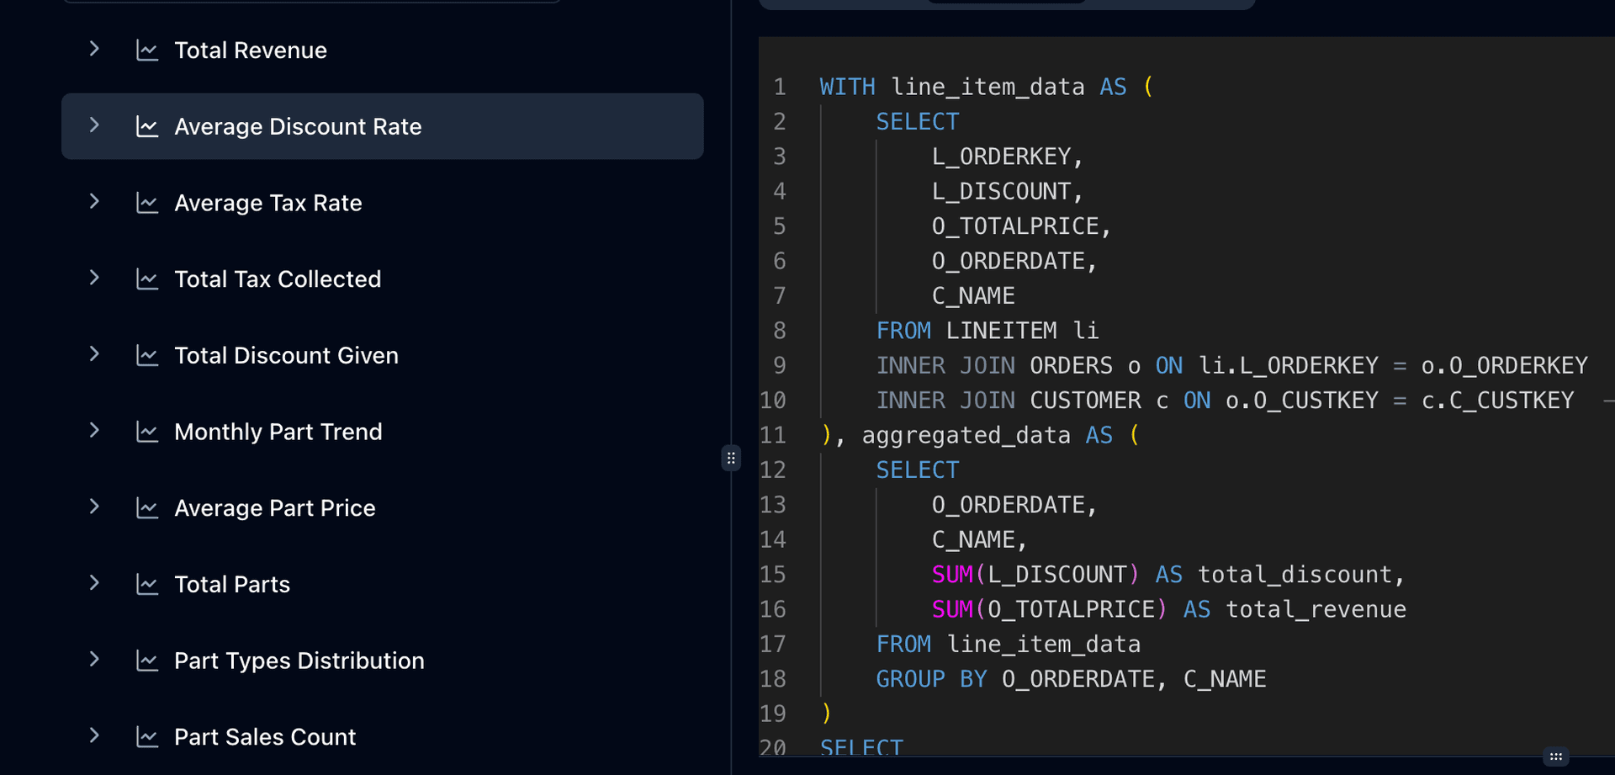
Task: Expand the Monthly Part Trend chevron
Action: (x=94, y=431)
